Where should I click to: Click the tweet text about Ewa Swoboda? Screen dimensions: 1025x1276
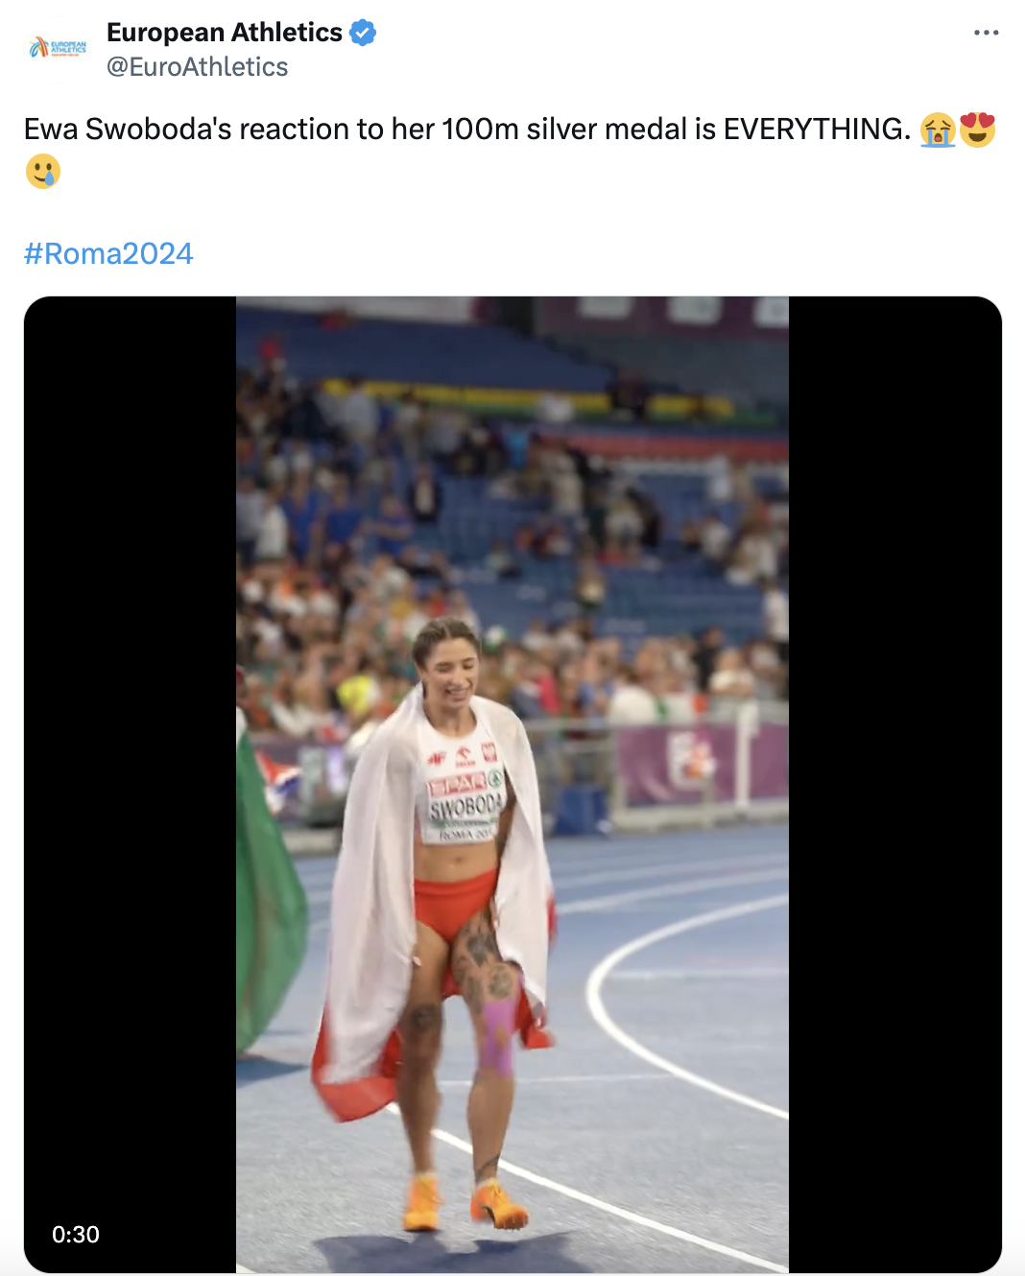click(x=466, y=129)
